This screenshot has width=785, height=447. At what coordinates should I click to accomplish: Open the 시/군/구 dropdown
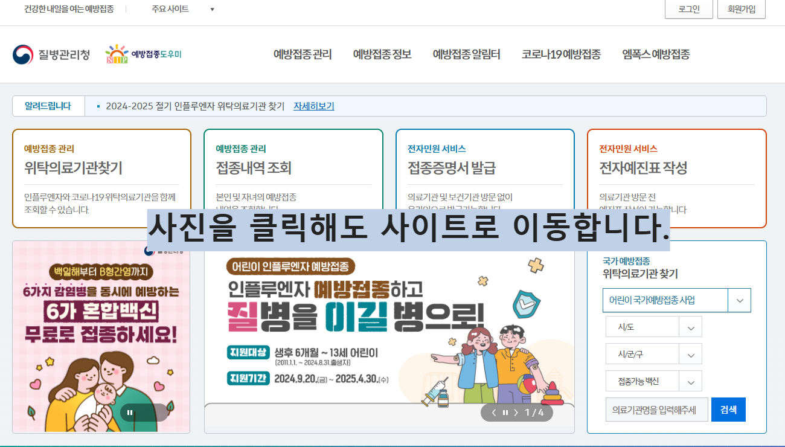(653, 353)
